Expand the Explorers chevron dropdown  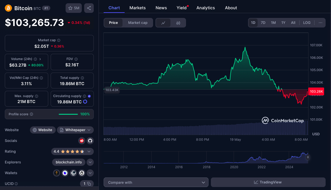click(90, 162)
